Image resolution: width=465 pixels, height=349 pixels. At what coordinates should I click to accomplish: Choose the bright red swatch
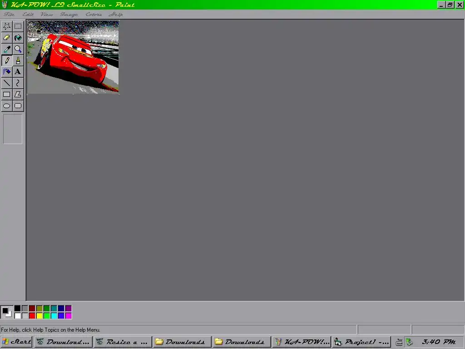coord(32,315)
